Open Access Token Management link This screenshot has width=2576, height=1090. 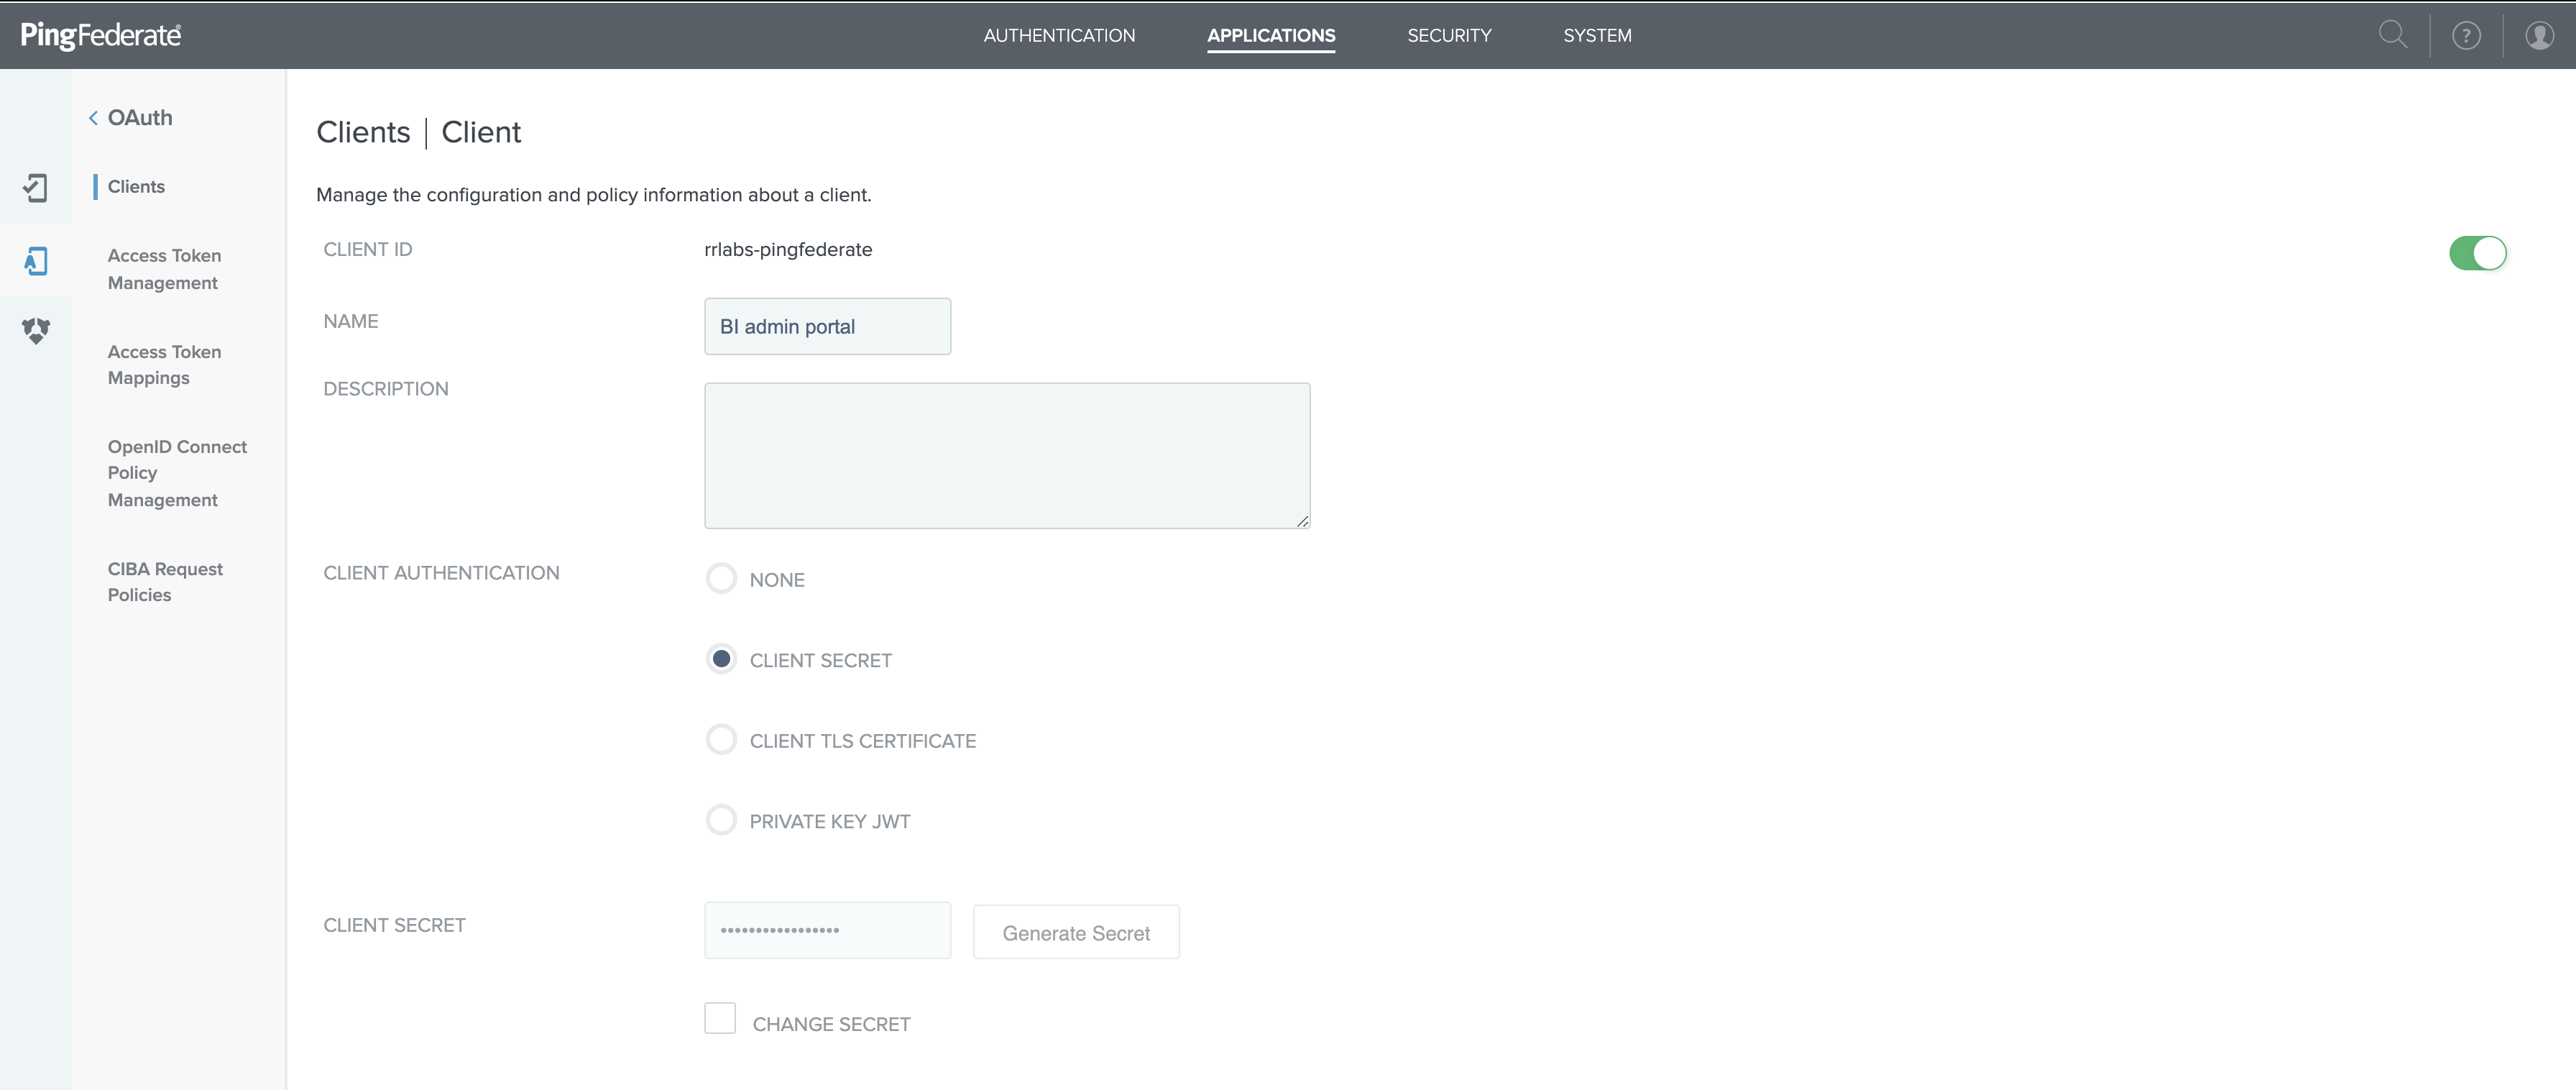pyautogui.click(x=164, y=269)
